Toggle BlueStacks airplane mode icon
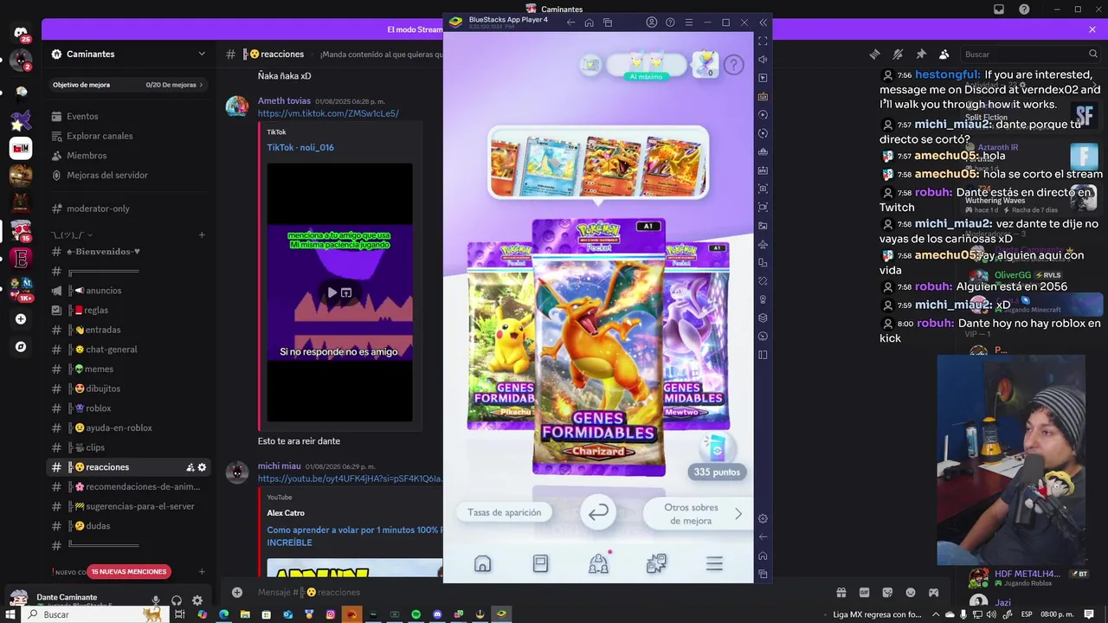This screenshot has height=623, width=1108. click(763, 245)
